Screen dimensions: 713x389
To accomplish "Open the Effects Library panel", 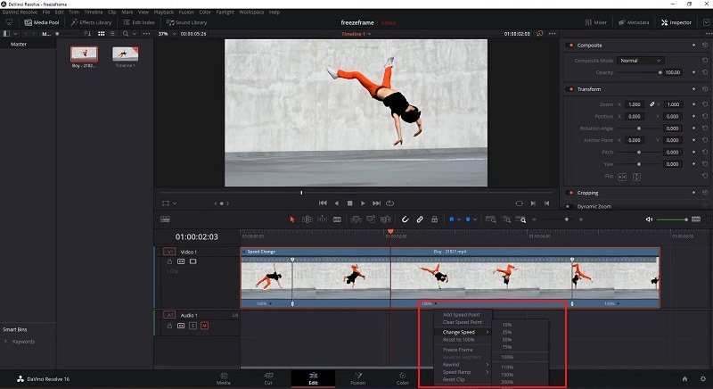I will tap(91, 21).
